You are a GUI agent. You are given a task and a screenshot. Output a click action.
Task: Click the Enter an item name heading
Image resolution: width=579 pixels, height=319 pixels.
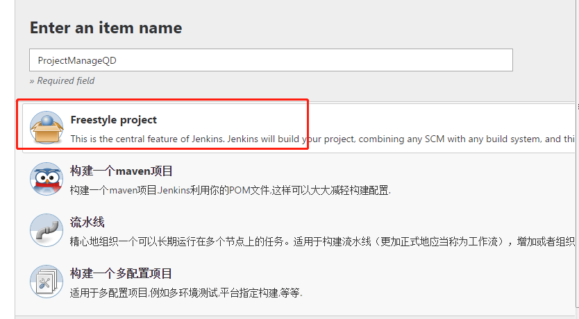pyautogui.click(x=106, y=28)
